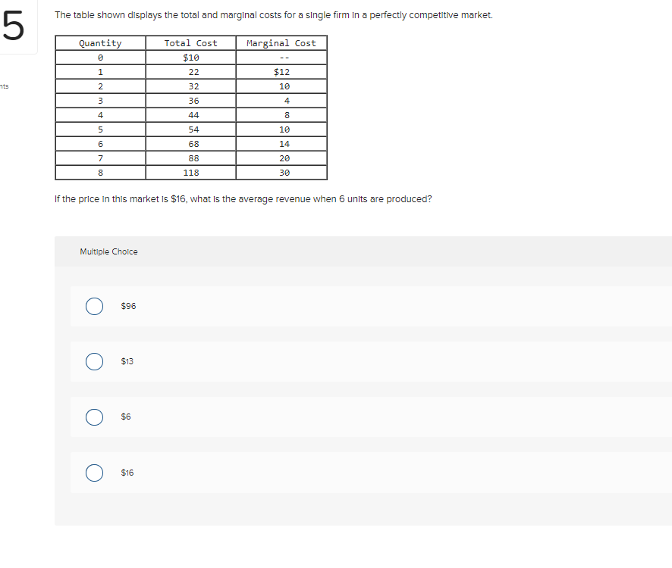Click the Total Cost column header
Viewport: 672px width, 568px height.
click(190, 43)
